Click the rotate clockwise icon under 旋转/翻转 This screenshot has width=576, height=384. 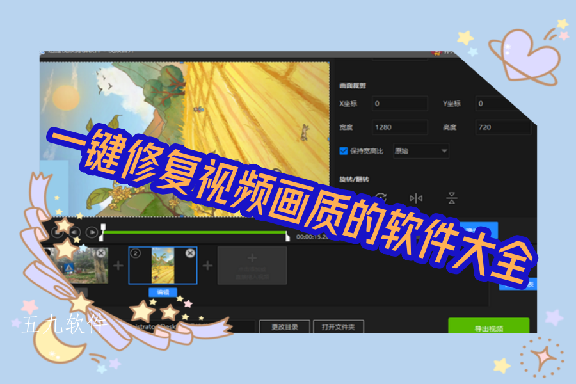382,196
